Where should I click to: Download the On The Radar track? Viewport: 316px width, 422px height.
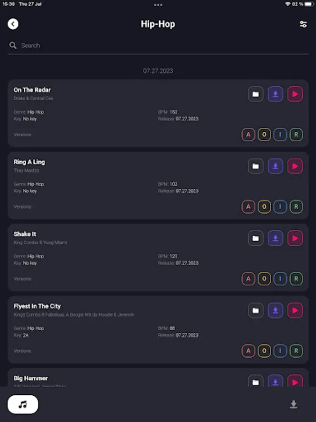[275, 94]
